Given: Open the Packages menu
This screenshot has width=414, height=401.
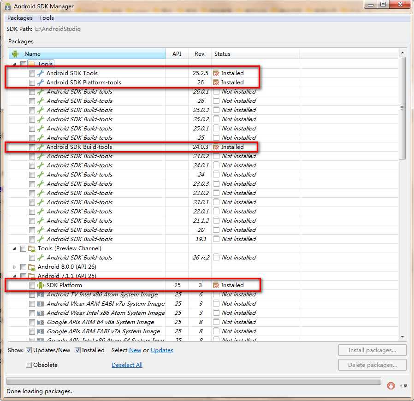Looking at the screenshot, I should pyautogui.click(x=20, y=18).
